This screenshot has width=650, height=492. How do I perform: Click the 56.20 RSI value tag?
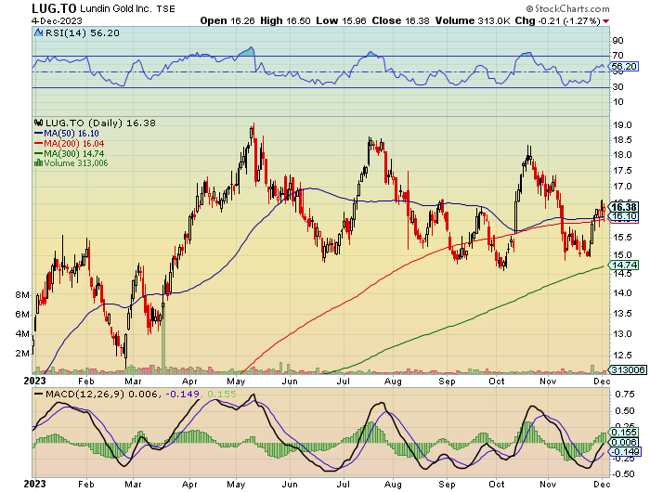(624, 66)
